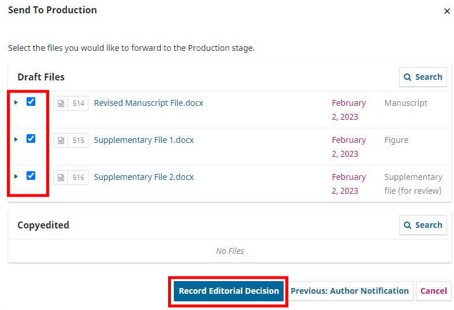
Task: Expand the Supplementary File 2 row arrow
Action: 16,176
